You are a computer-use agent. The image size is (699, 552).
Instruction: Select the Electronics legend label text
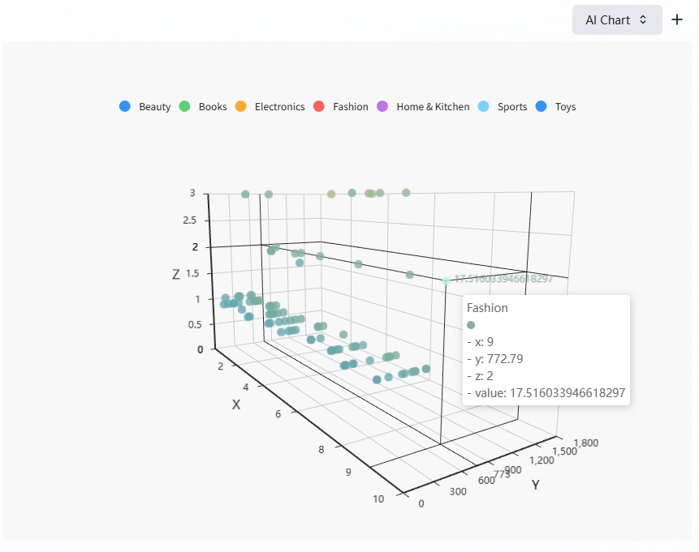pos(279,106)
